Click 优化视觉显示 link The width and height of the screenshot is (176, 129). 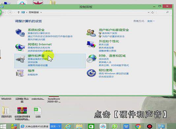pyautogui.click(x=106, y=77)
